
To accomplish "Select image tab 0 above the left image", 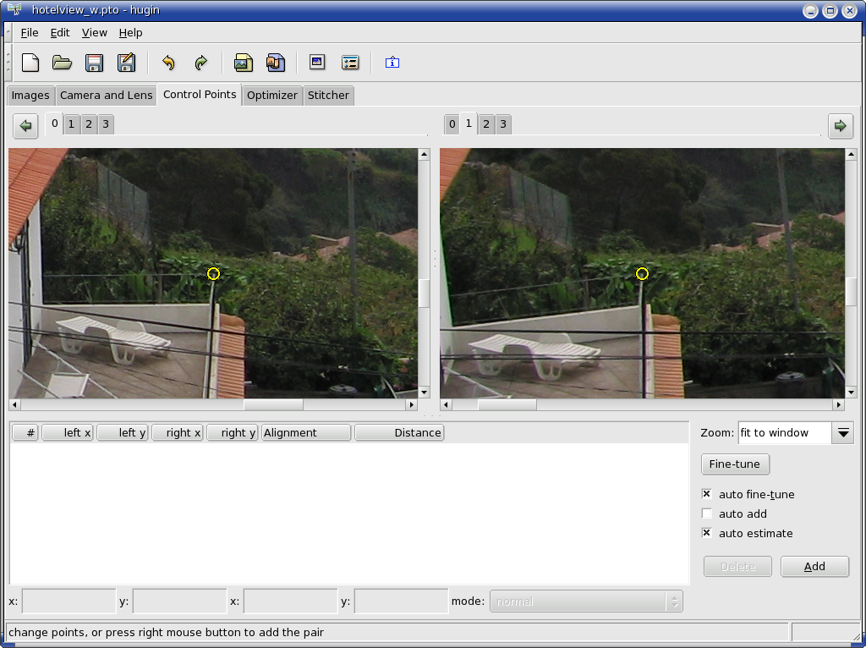I will click(x=55, y=124).
